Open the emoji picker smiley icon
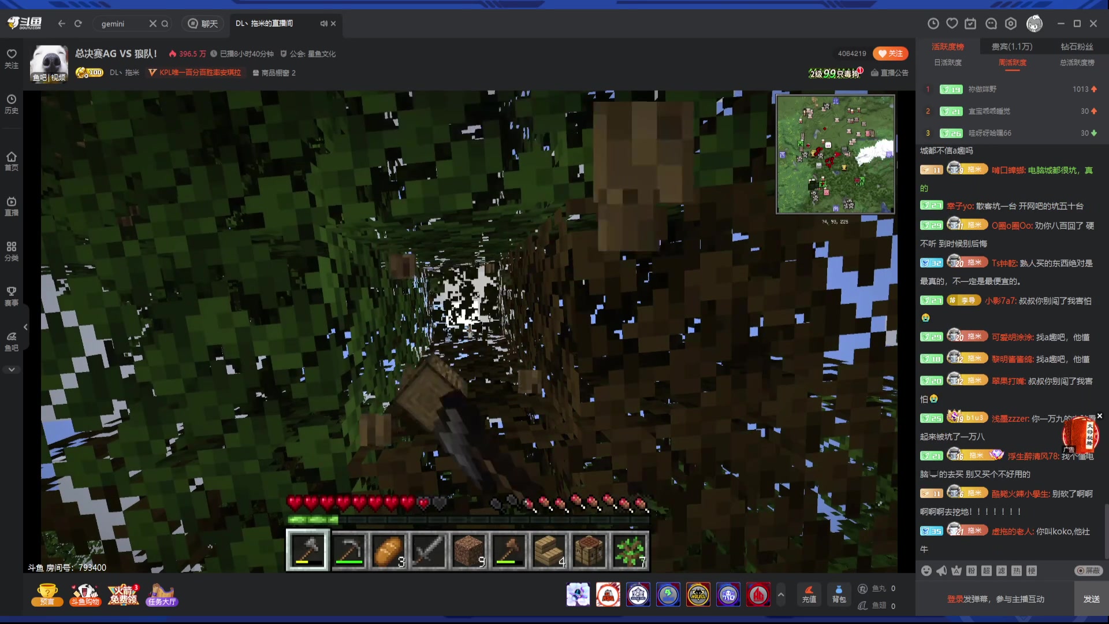The height and width of the screenshot is (624, 1109). pos(926,571)
